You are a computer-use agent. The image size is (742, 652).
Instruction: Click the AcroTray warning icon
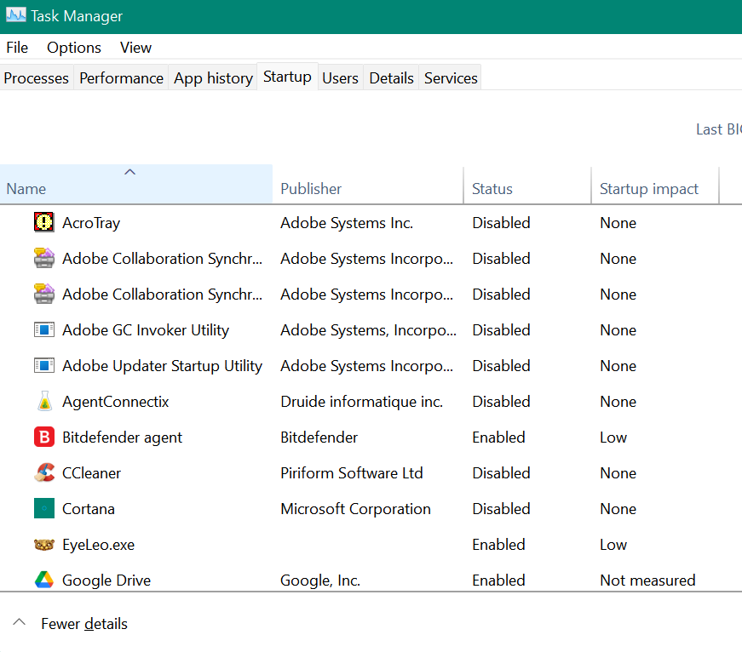(x=44, y=222)
